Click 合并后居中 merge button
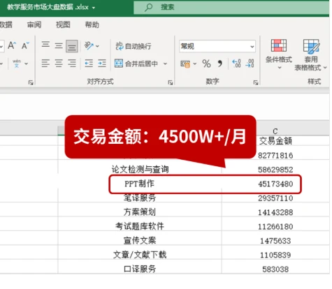332x289 pixels. (x=136, y=64)
